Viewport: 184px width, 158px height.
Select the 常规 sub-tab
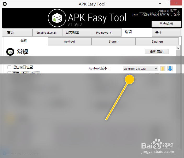(x=25, y=41)
